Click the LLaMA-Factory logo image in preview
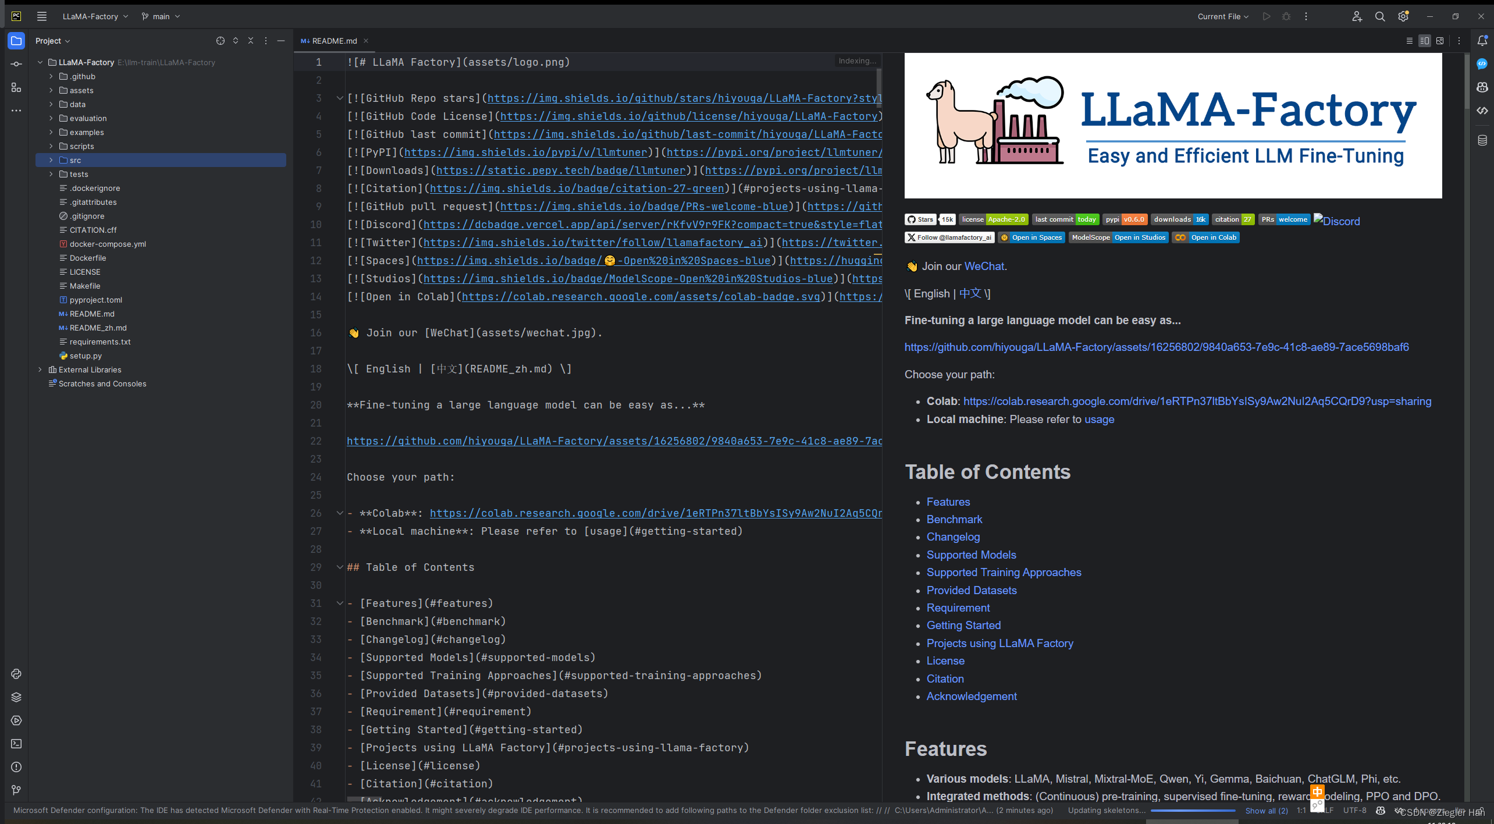This screenshot has height=824, width=1494. [1173, 126]
